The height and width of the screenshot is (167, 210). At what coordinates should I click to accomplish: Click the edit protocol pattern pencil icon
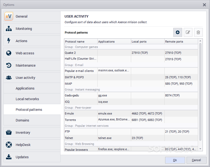point(188,32)
